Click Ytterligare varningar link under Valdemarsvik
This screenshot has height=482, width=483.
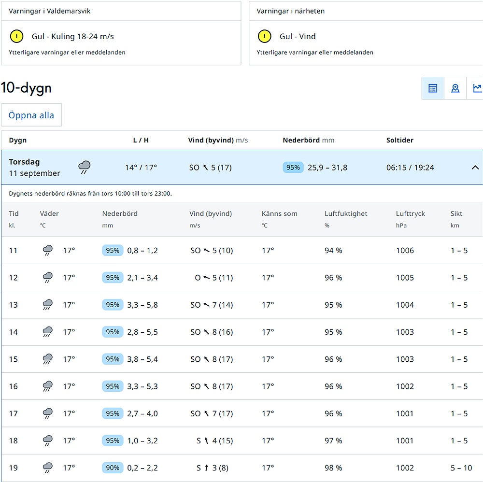coord(67,52)
